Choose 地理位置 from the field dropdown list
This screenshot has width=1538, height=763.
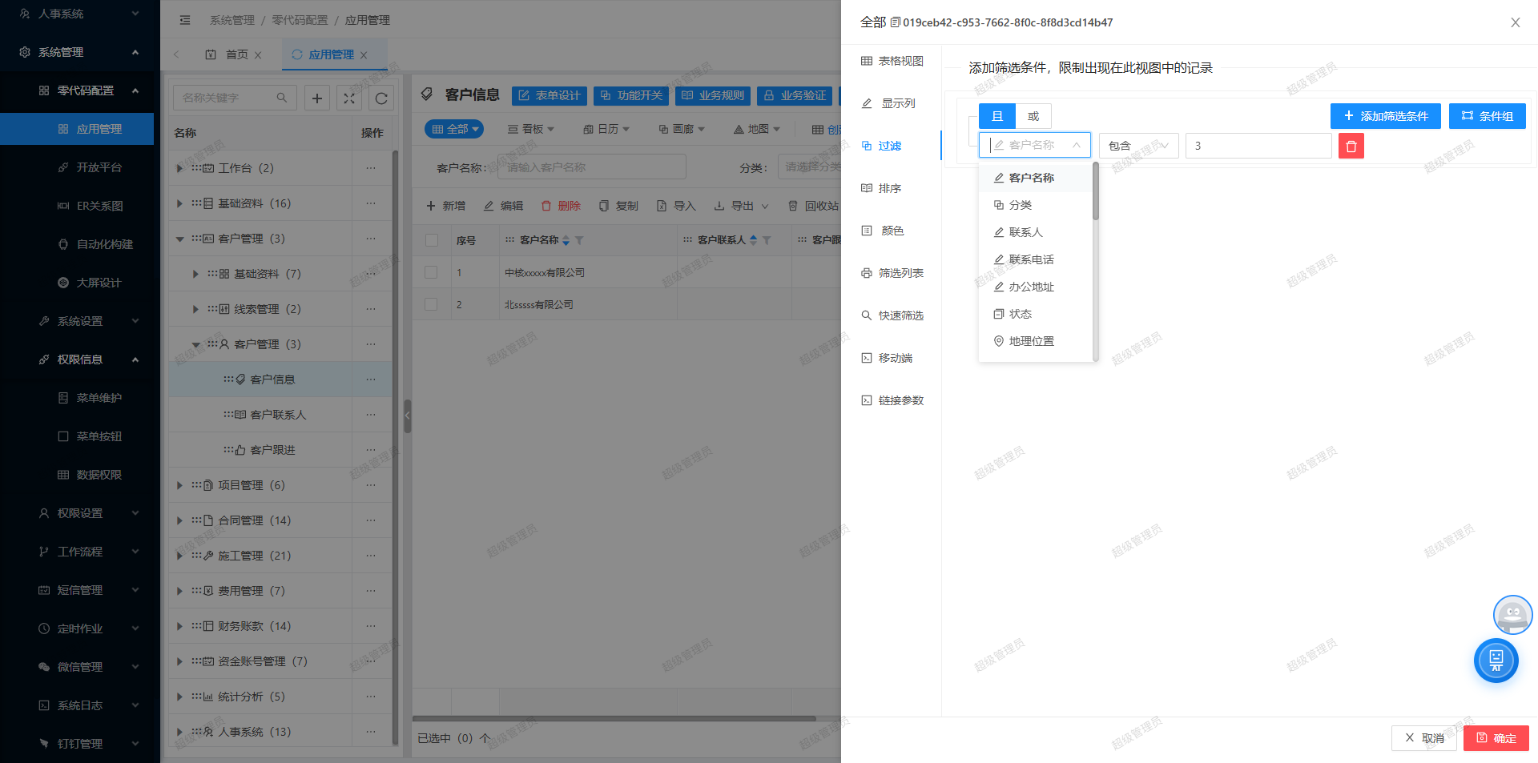(1035, 341)
